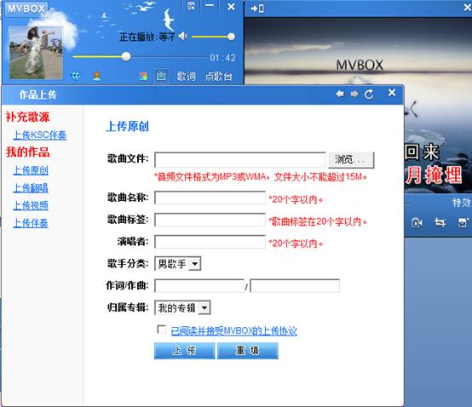Click the 上传 upload button

pos(185,351)
